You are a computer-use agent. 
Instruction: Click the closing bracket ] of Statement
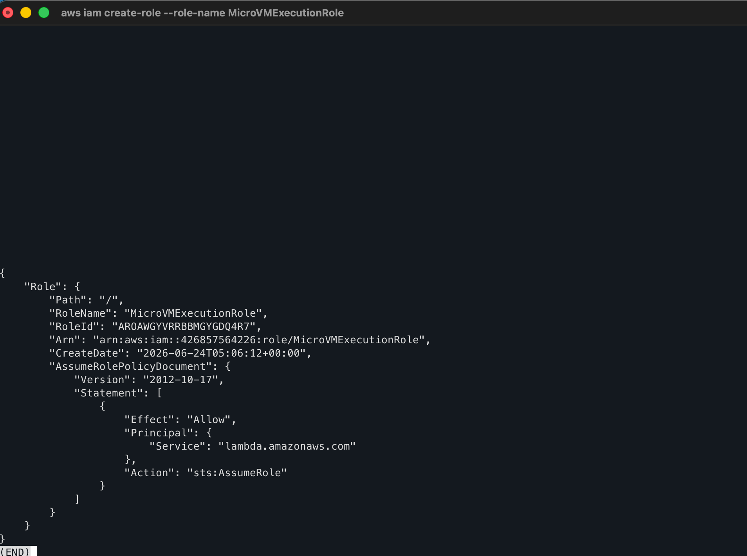(x=77, y=499)
